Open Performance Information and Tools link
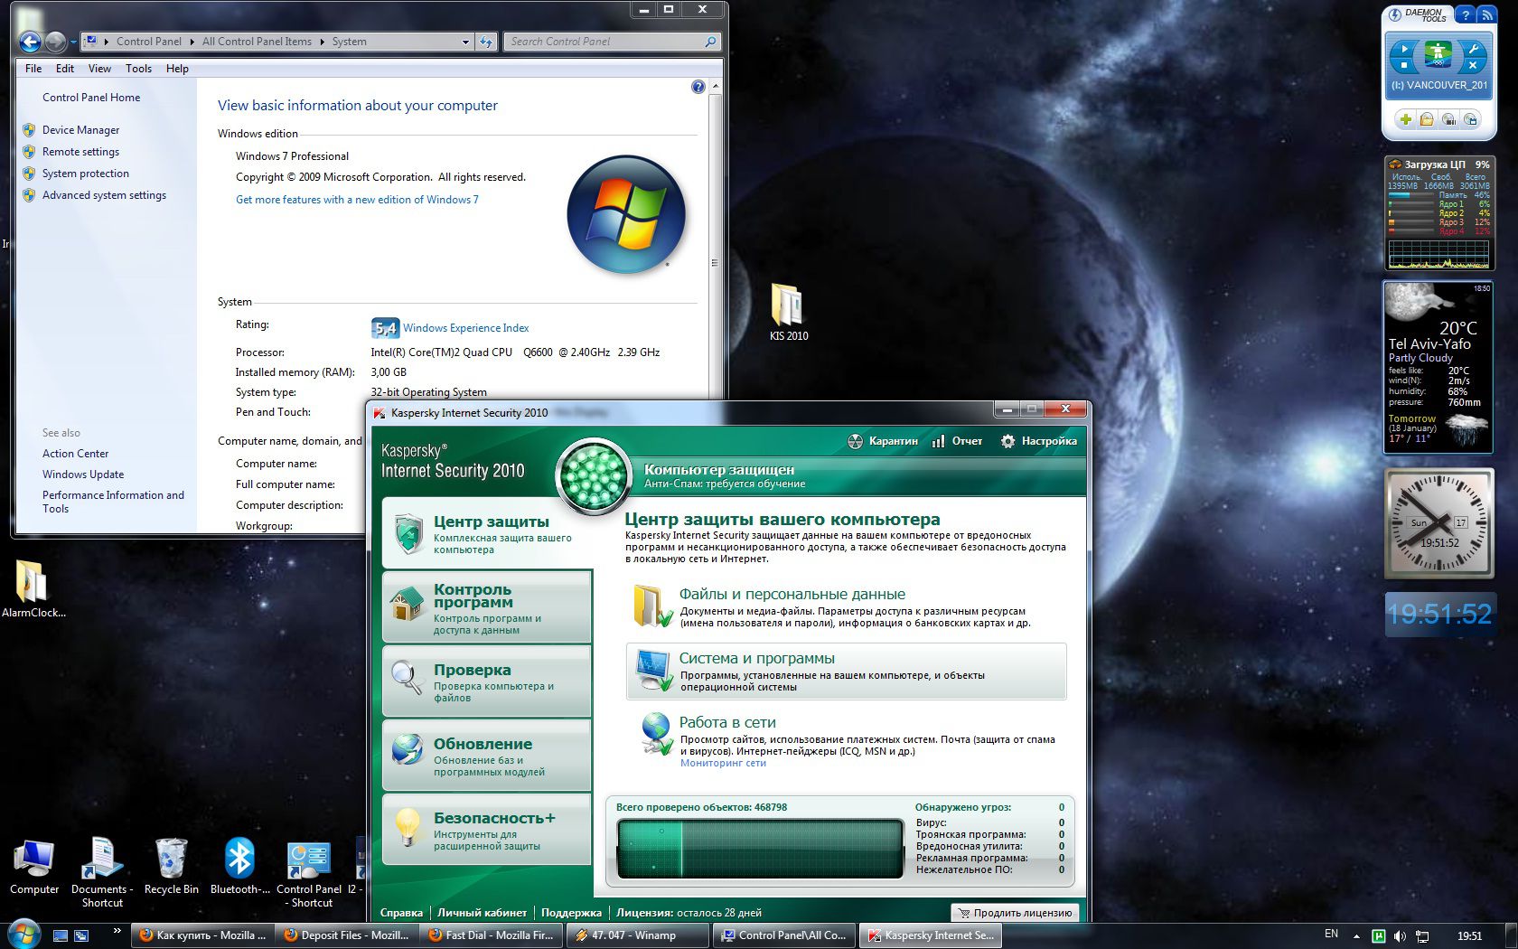The height and width of the screenshot is (949, 1518). 113,502
